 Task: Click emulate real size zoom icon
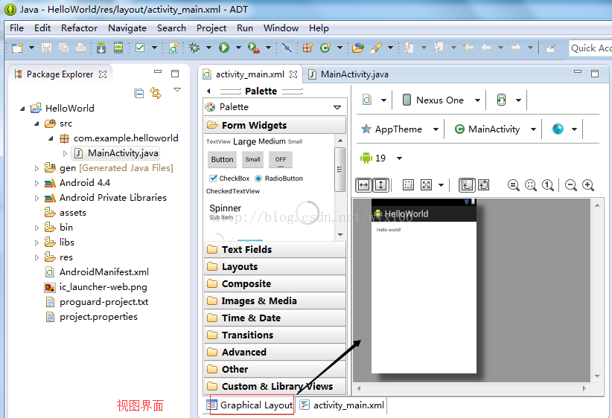(514, 184)
